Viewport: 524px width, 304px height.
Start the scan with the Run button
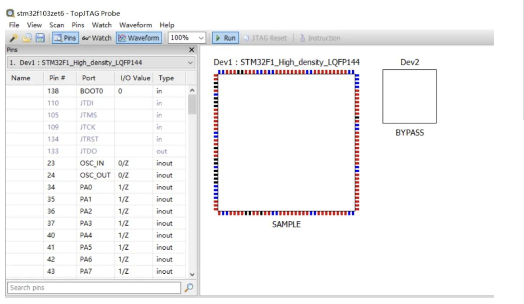(225, 38)
